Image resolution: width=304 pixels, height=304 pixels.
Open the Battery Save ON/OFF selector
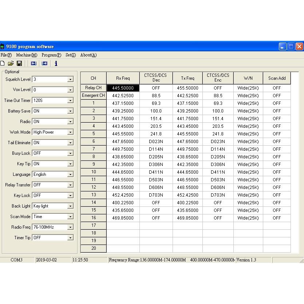pyautogui.click(x=70, y=111)
